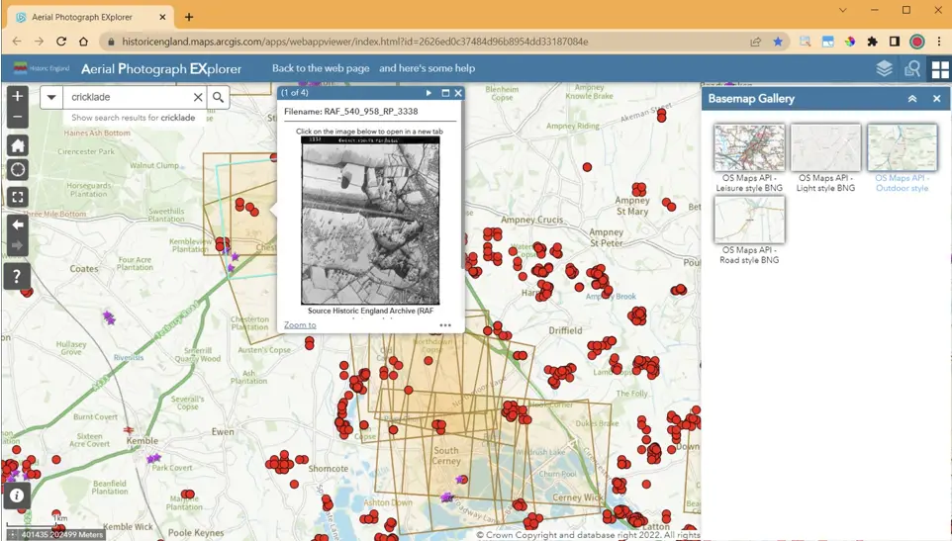Select 'Show search results for cricklade' suggestion

(x=134, y=118)
